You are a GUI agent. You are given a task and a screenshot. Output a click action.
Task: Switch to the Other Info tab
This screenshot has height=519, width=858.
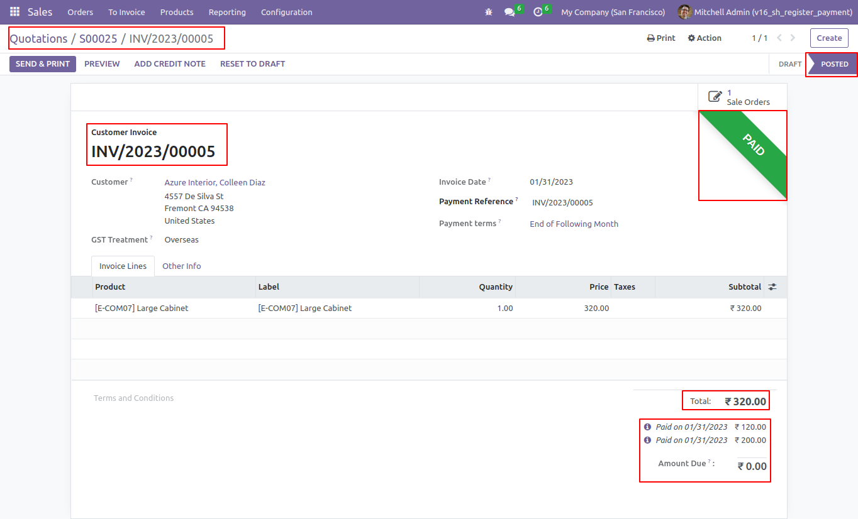182,266
